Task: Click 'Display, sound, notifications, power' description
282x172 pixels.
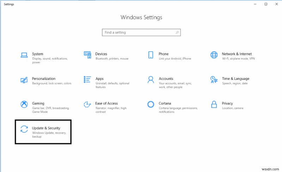Action: click(x=50, y=60)
